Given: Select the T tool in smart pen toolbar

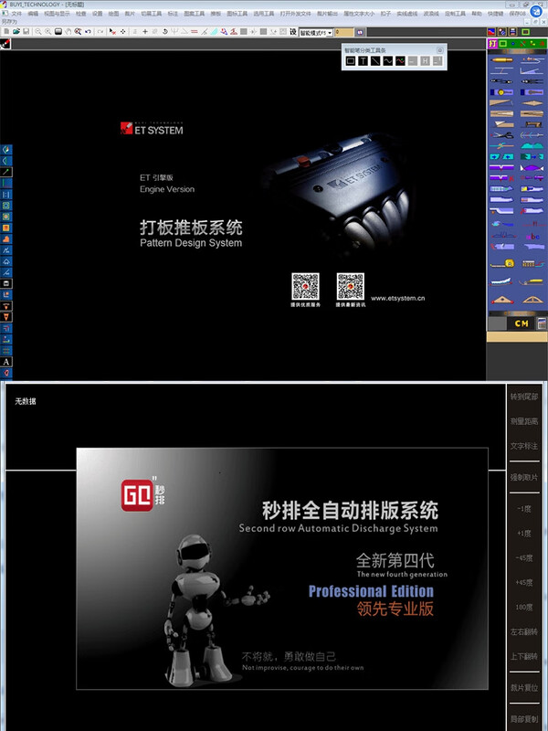Looking at the screenshot, I should point(363,60).
